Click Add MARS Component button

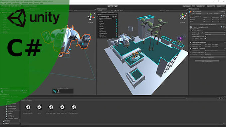tap(207, 57)
